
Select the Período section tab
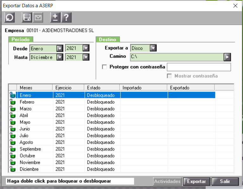[21, 40]
